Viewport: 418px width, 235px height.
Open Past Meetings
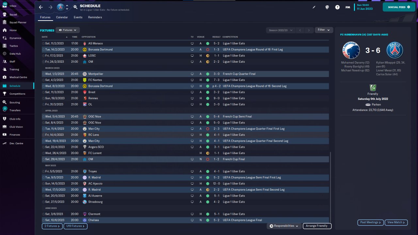click(x=370, y=223)
